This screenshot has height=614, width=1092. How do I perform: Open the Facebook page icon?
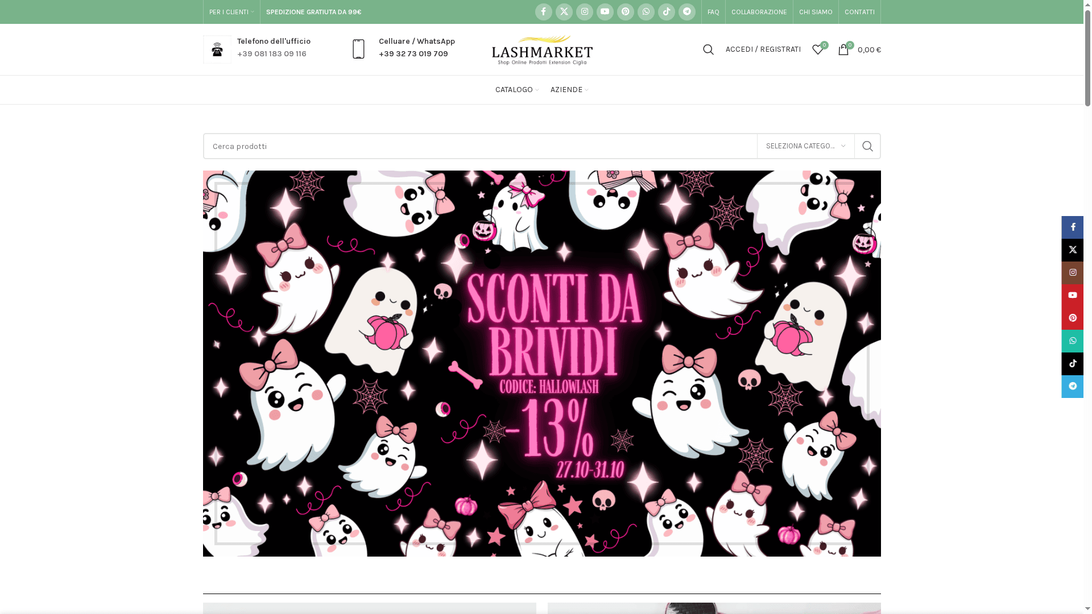(x=543, y=11)
